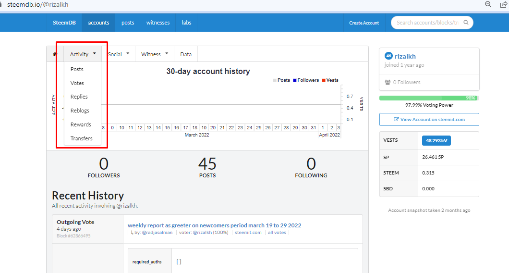Click all votes link
Viewport: 509px width, 273px height.
coord(277,232)
